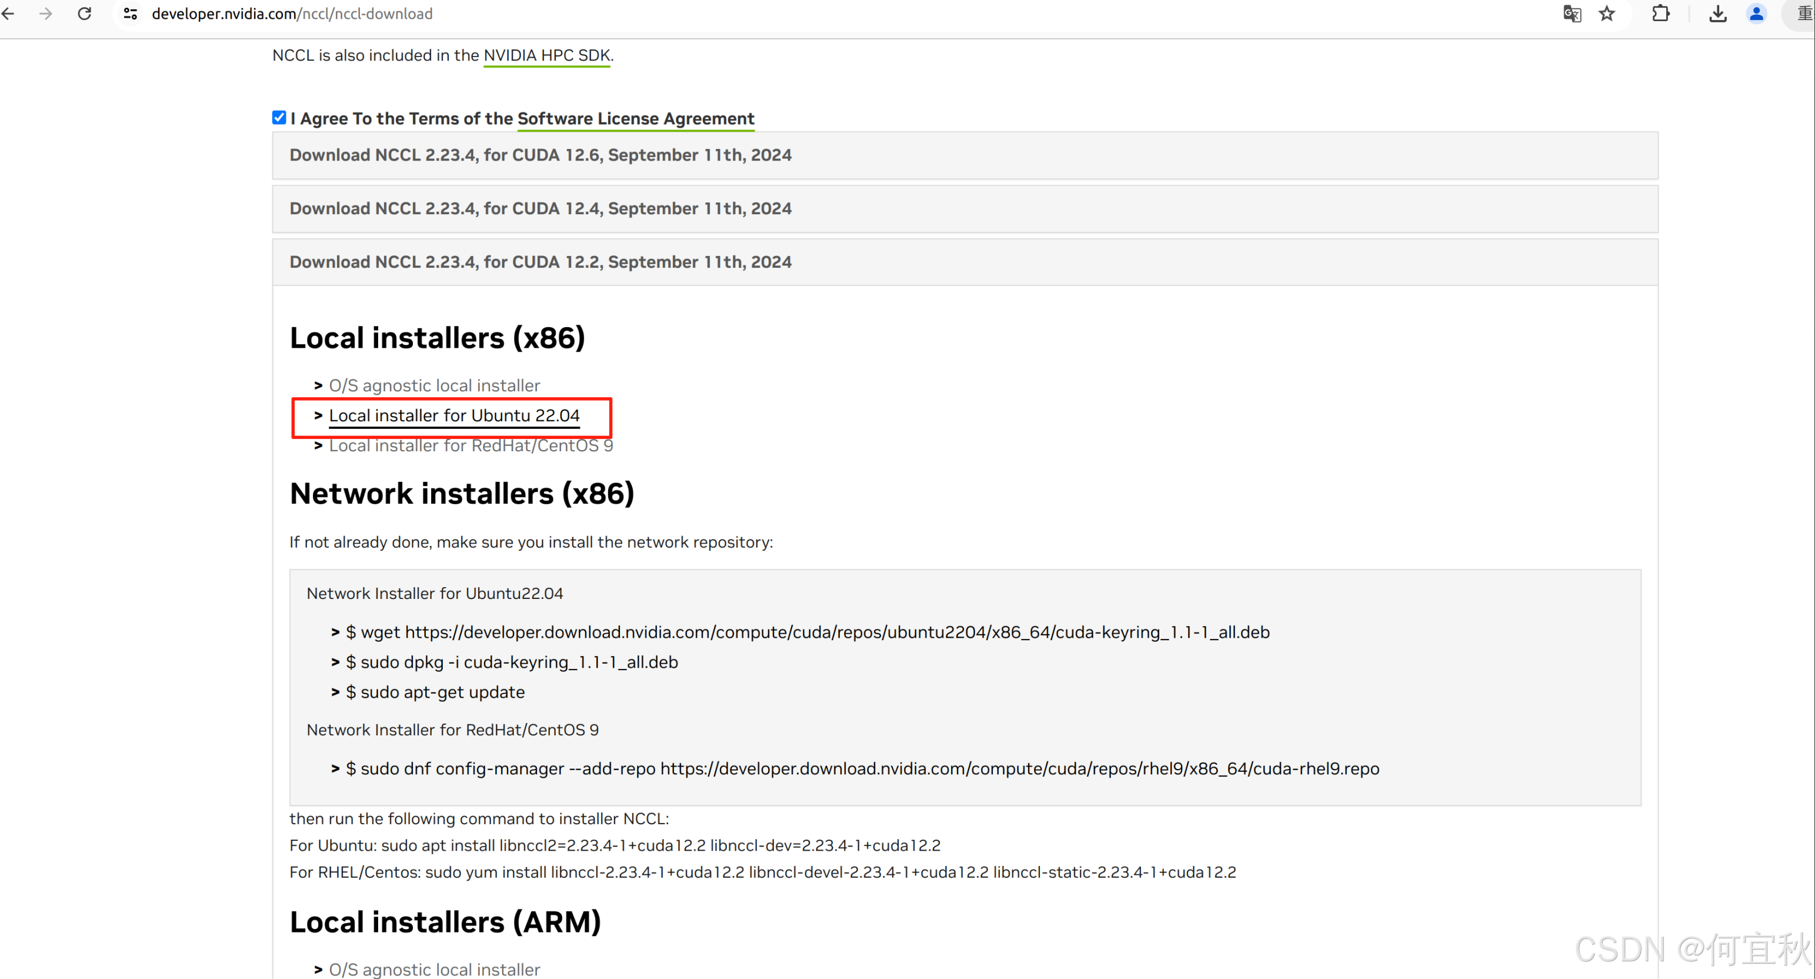
Task: Collapse Download NCCL for CUDA 12.2 section
Action: [x=541, y=262]
